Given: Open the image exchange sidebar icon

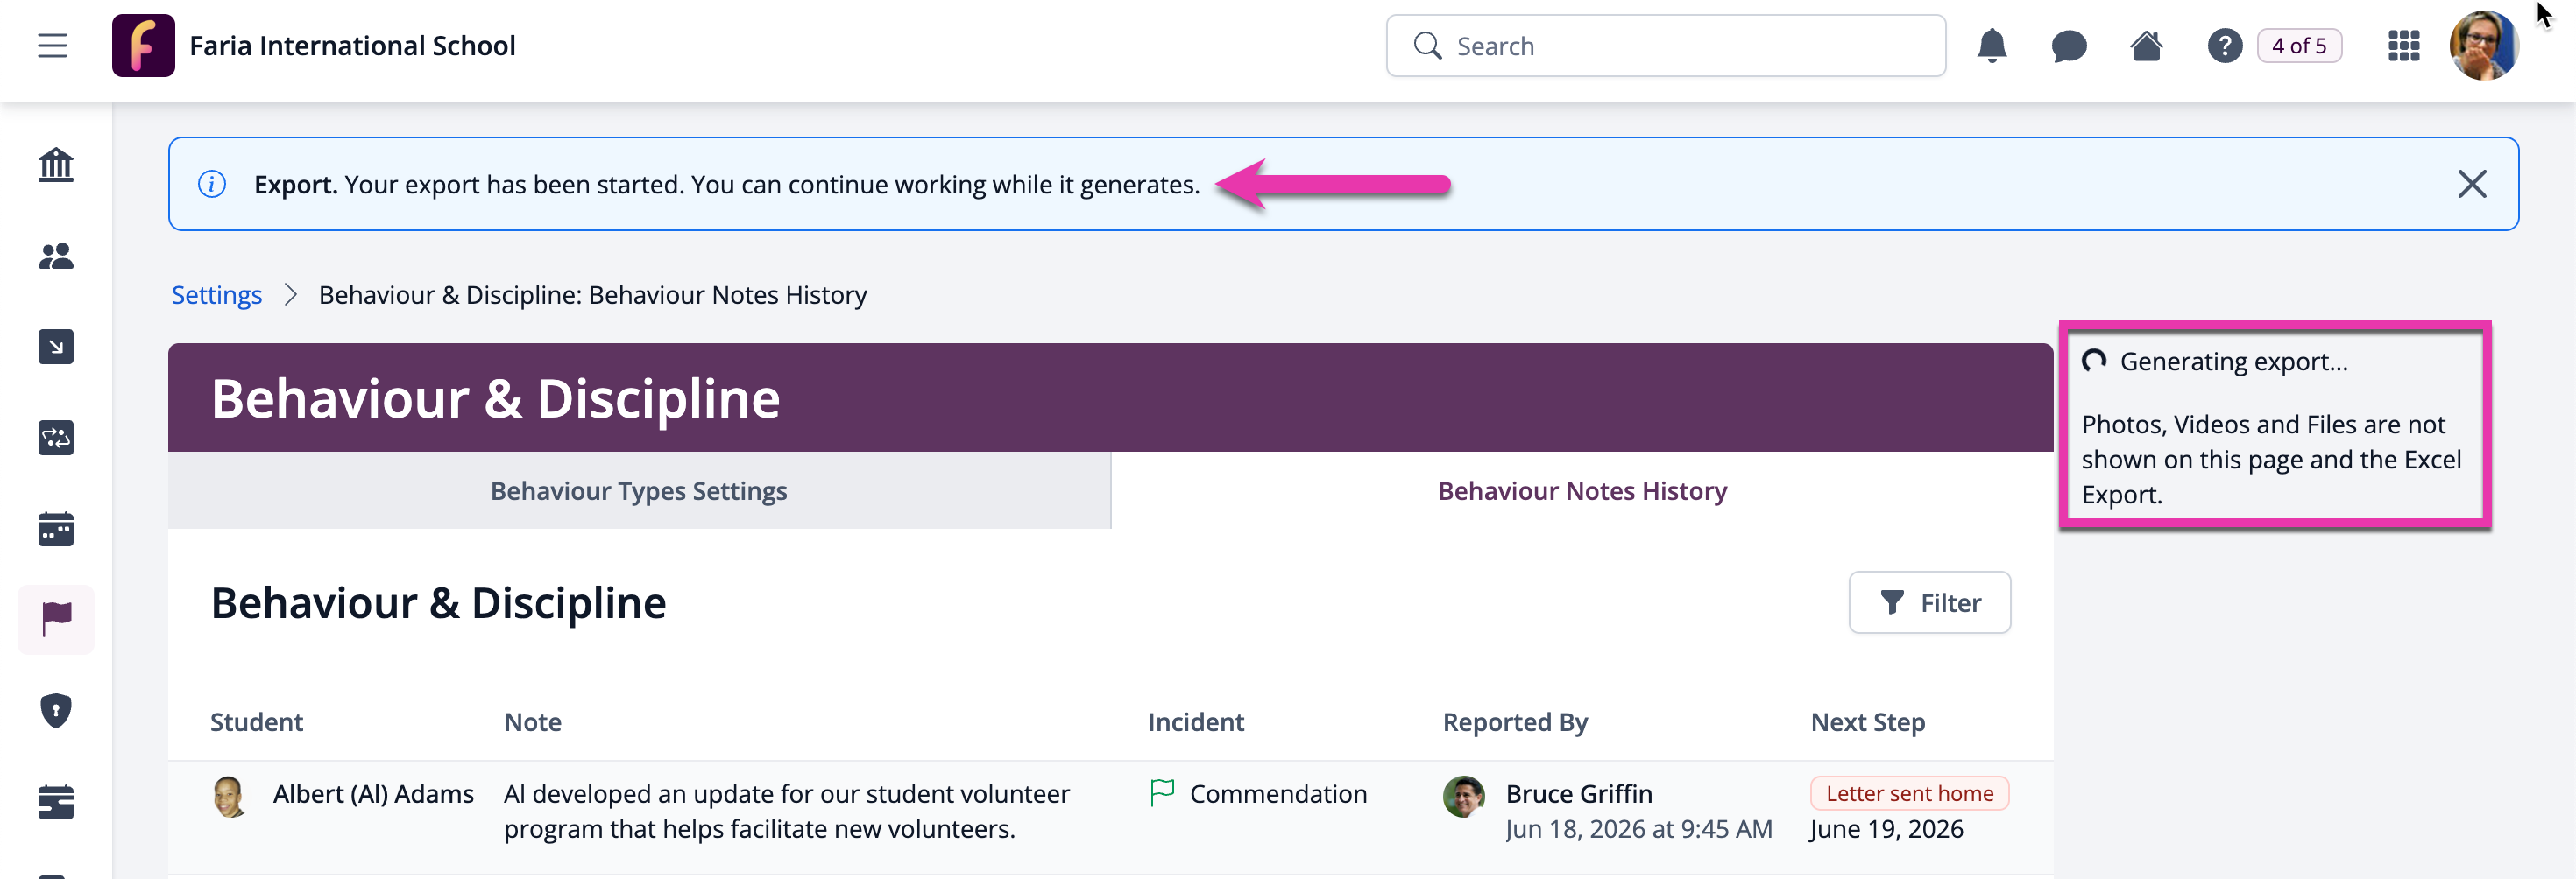Looking at the screenshot, I should [x=56, y=438].
